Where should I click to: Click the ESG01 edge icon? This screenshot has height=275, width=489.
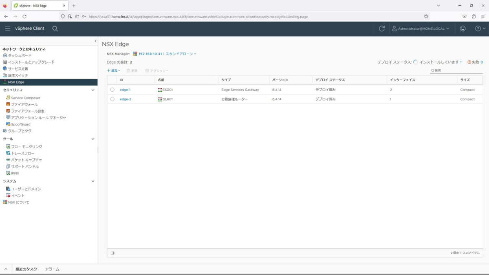160,90
